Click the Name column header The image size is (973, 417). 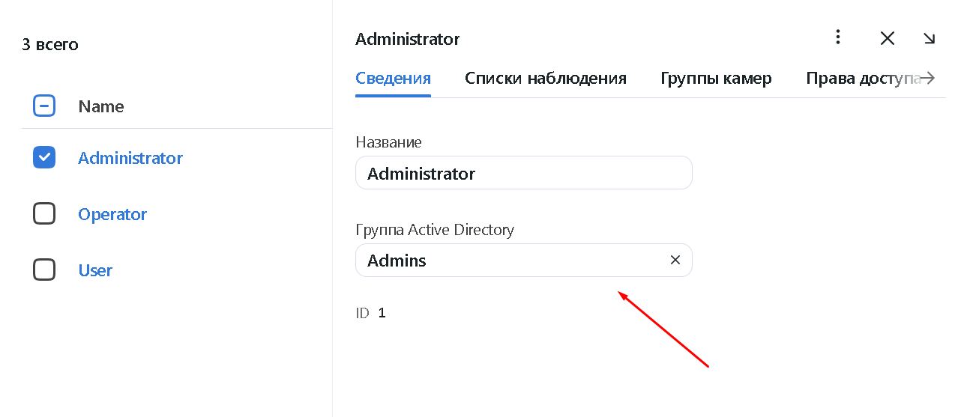pos(101,106)
